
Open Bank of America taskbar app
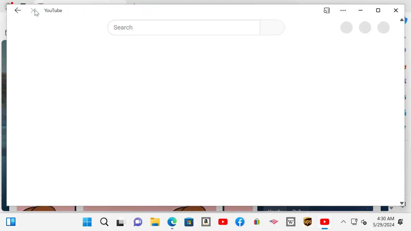click(x=274, y=222)
